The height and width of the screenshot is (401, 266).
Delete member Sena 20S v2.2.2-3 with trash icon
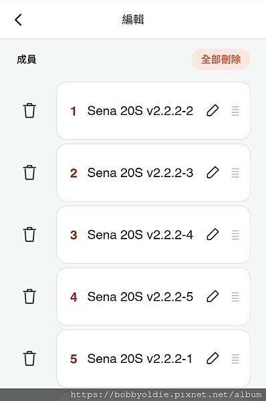tap(29, 172)
